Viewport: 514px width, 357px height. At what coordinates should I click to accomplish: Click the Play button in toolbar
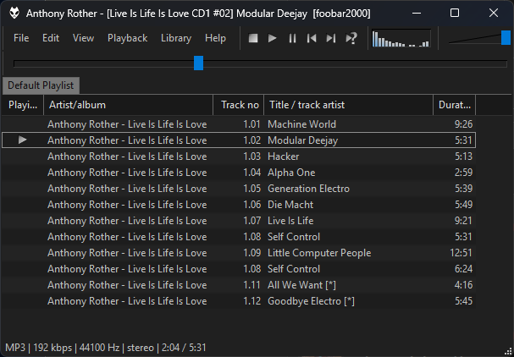tap(272, 38)
